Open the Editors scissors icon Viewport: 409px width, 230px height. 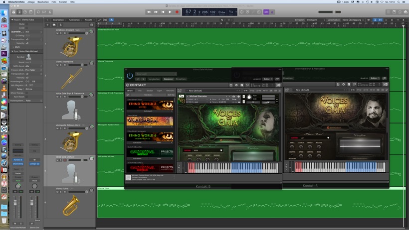pyautogui.click(x=50, y=12)
